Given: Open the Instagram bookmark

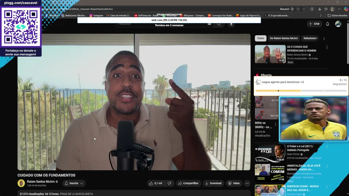Looking at the screenshot, I should point(96,16).
